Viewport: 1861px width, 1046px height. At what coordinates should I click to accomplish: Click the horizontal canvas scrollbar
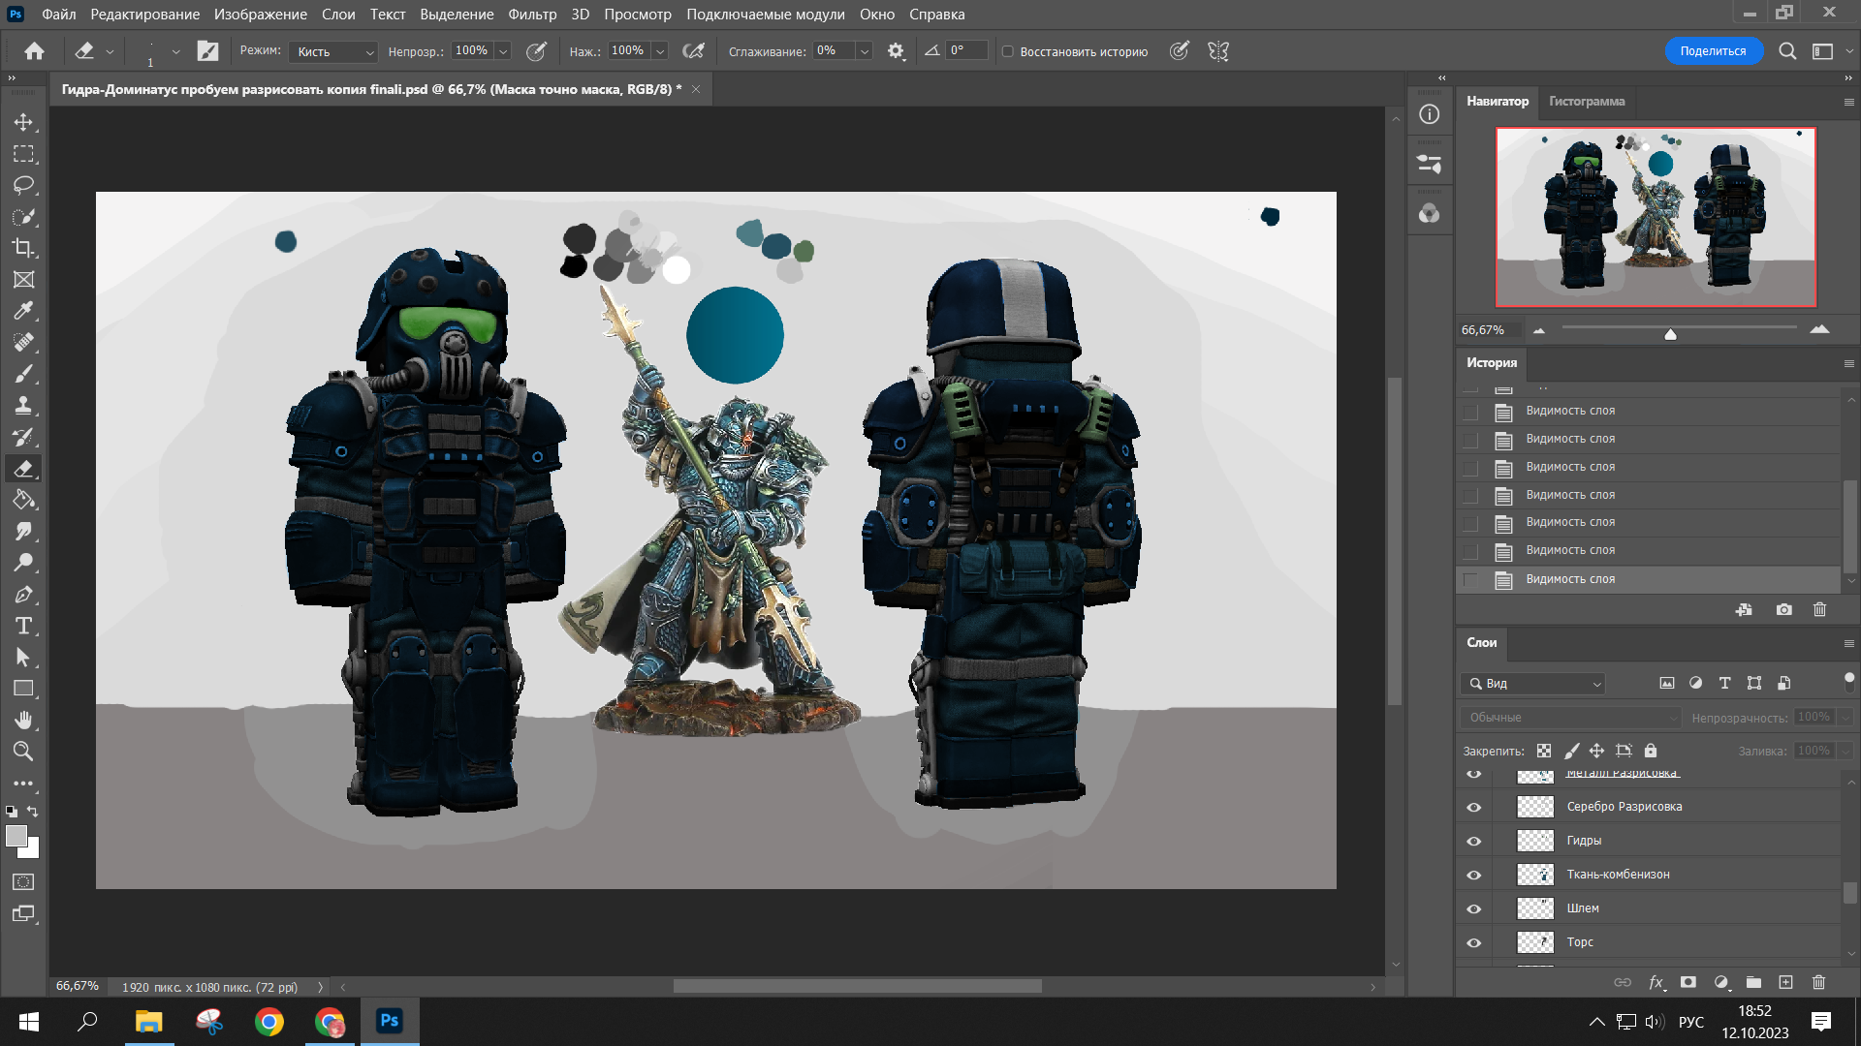pyautogui.click(x=857, y=986)
